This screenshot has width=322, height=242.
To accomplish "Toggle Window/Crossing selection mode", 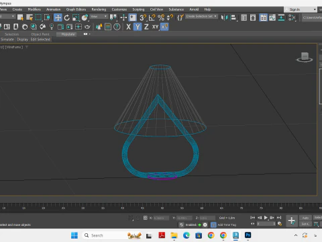I will pos(47,17).
